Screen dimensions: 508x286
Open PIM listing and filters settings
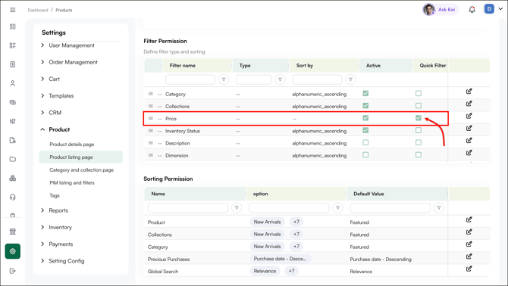point(72,183)
